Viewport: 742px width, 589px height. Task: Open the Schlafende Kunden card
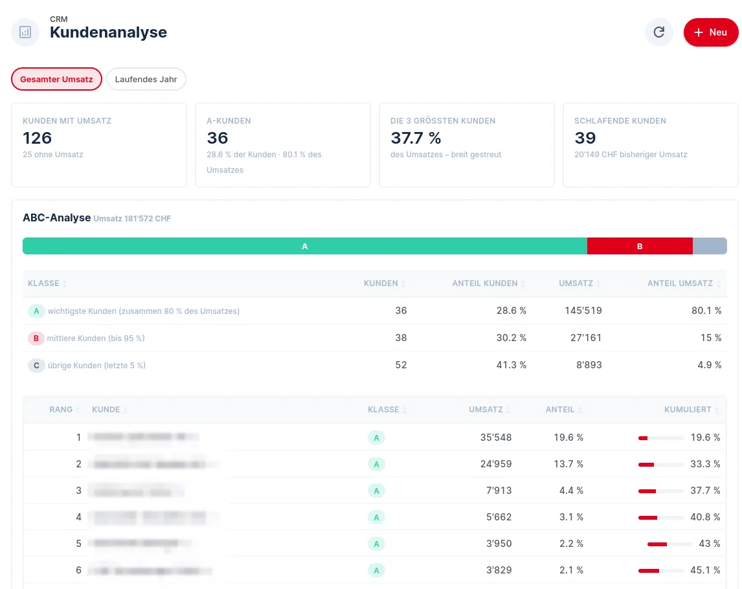coord(650,145)
